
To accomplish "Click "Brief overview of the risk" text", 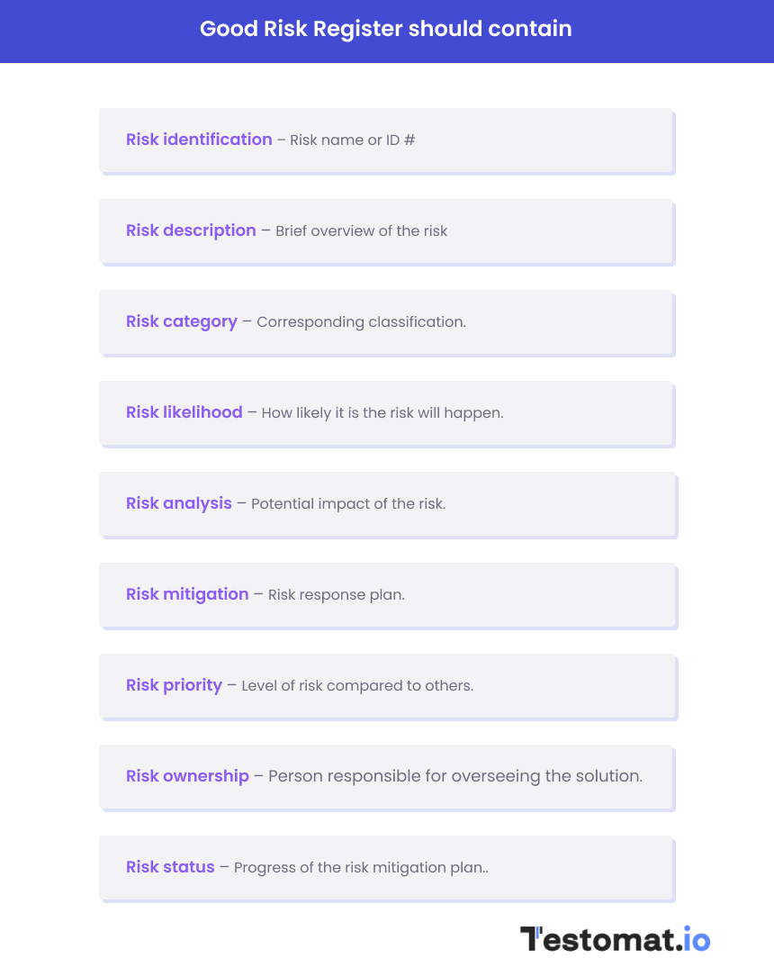I will (361, 231).
